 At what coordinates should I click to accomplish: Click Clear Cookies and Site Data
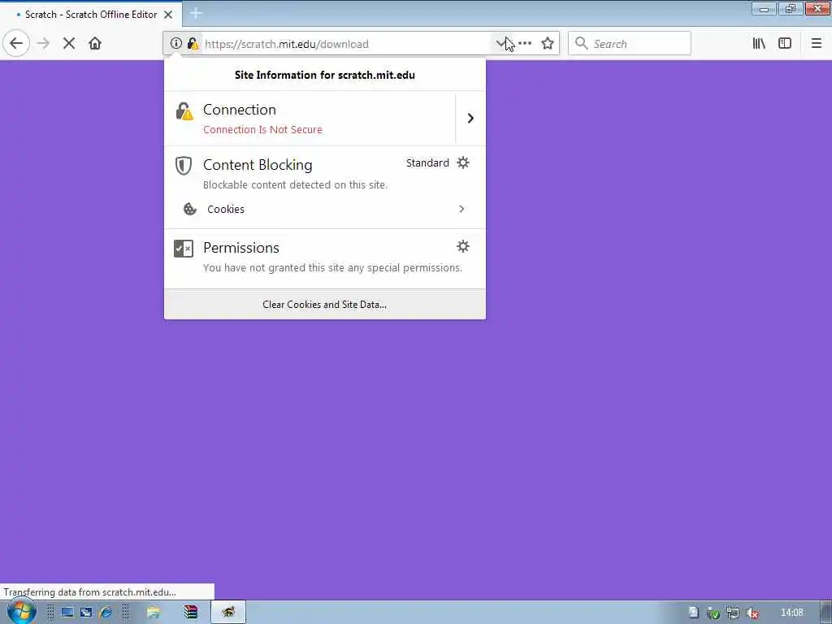[325, 305]
